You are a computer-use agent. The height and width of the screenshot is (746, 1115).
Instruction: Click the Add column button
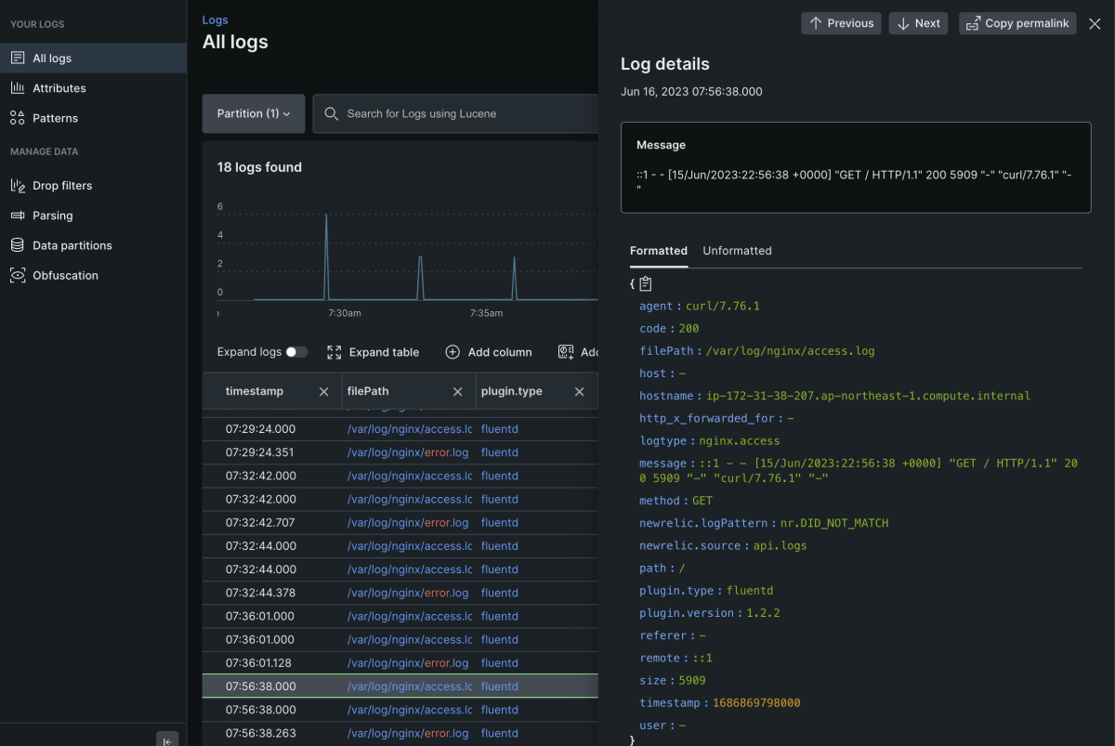click(x=489, y=352)
